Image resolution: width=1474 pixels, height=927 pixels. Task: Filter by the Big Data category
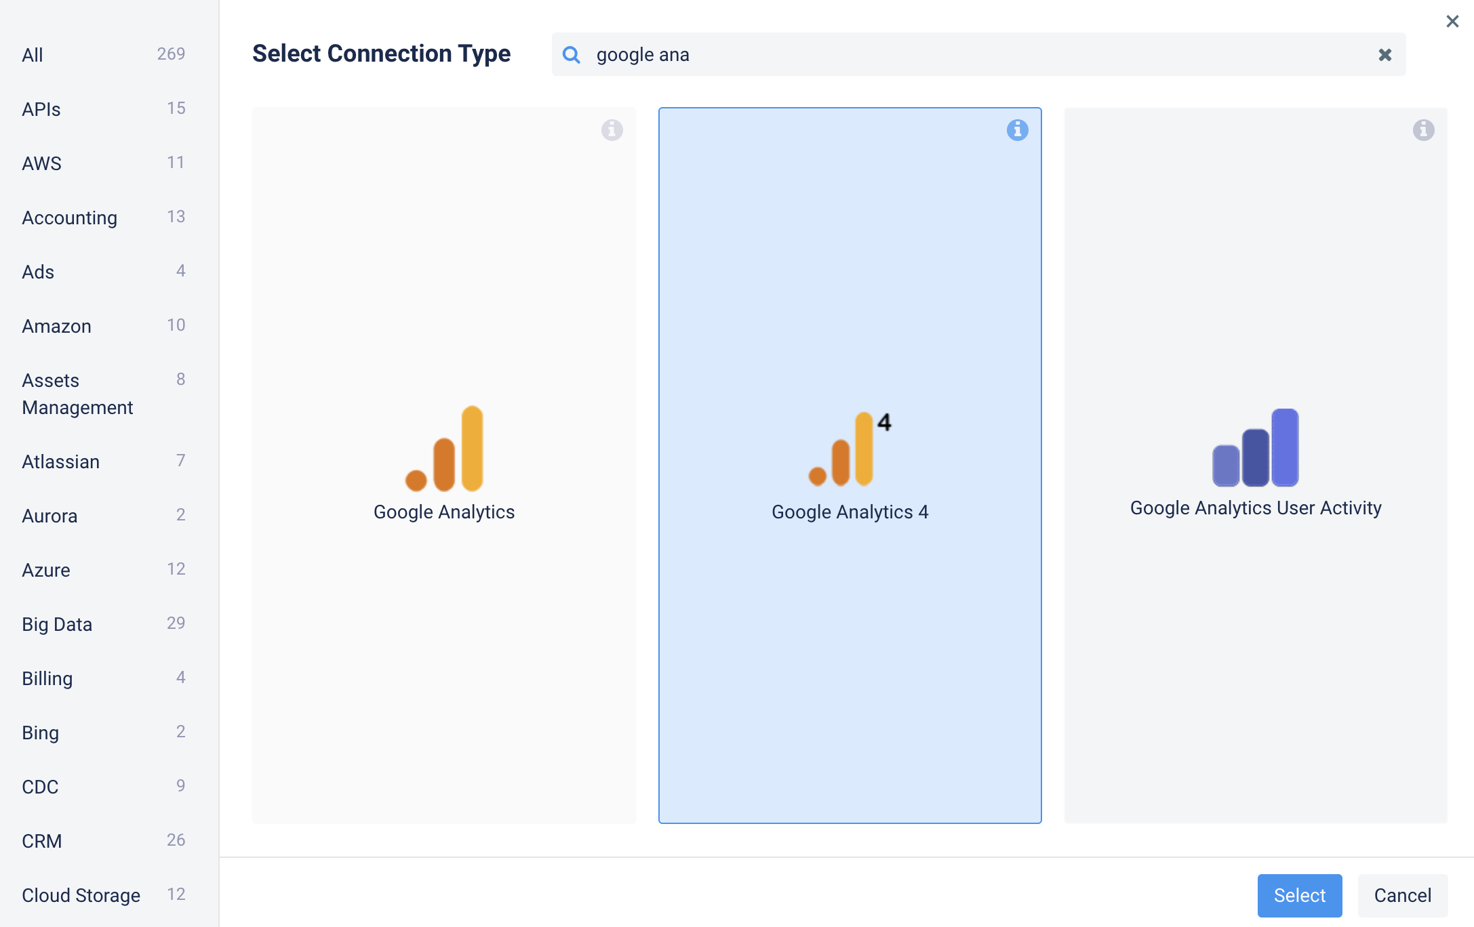point(103,624)
